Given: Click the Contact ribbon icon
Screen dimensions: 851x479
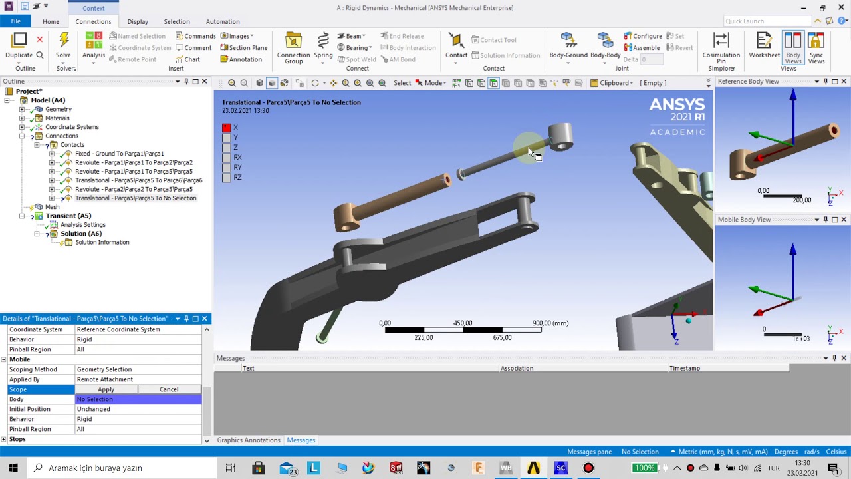Looking at the screenshot, I should click(x=456, y=41).
